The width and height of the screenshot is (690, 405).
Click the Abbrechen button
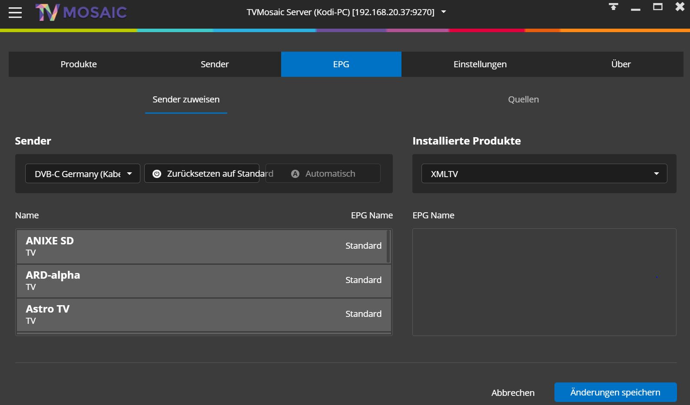click(513, 393)
